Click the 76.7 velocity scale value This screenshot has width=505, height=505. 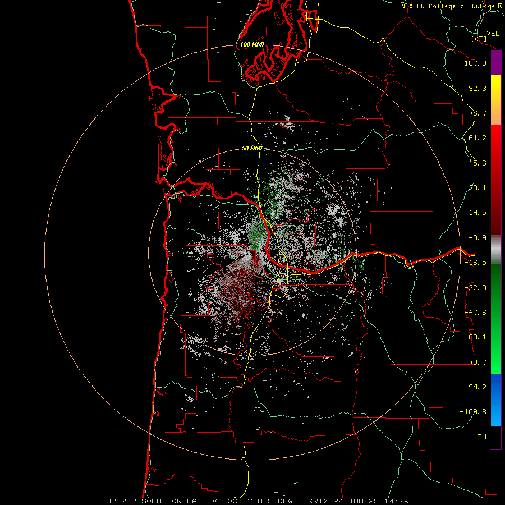tap(478, 113)
